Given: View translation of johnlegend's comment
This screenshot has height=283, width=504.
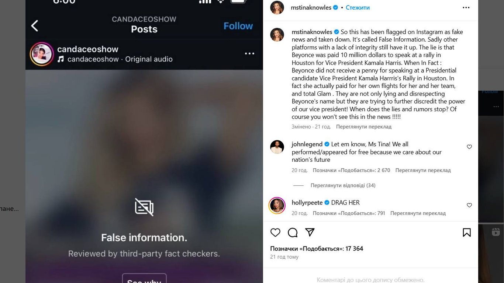Looking at the screenshot, I should 423,170.
